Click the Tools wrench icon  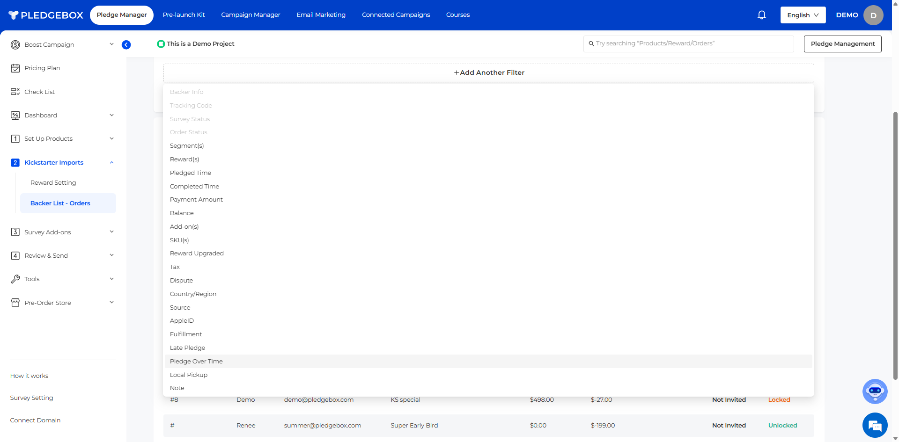(15, 279)
